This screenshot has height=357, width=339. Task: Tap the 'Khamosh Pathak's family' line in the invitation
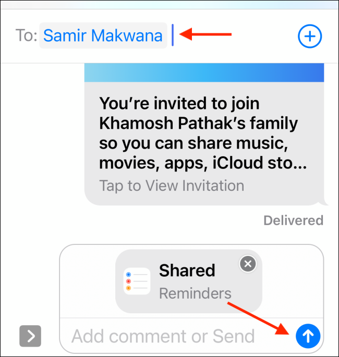198,124
